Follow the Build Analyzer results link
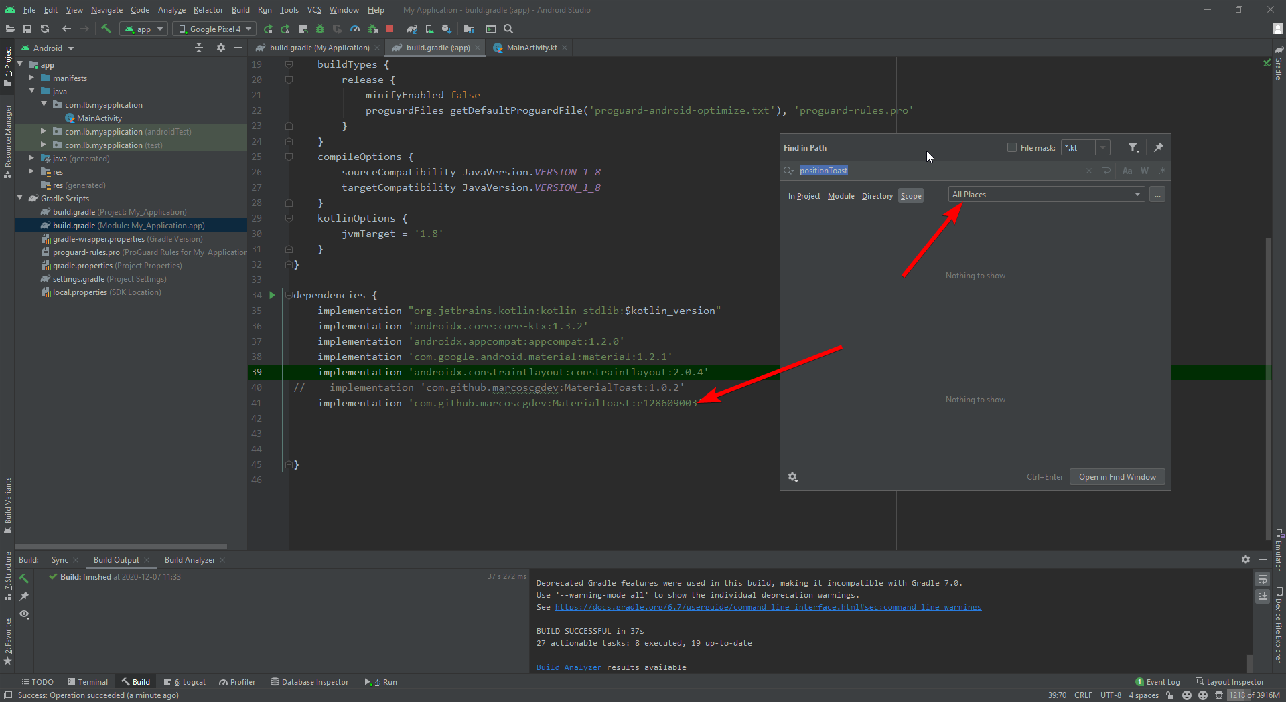The image size is (1286, 702). pos(569,667)
